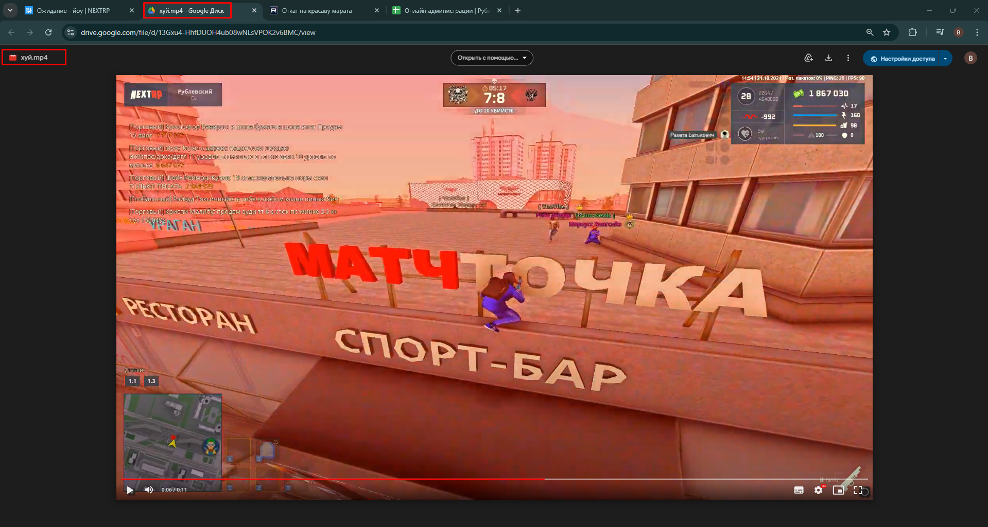Close the Google Диск tab
988x527 pixels.
pyautogui.click(x=254, y=10)
